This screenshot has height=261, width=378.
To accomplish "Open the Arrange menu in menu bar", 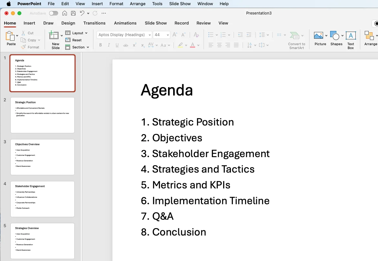I will tap(138, 4).
